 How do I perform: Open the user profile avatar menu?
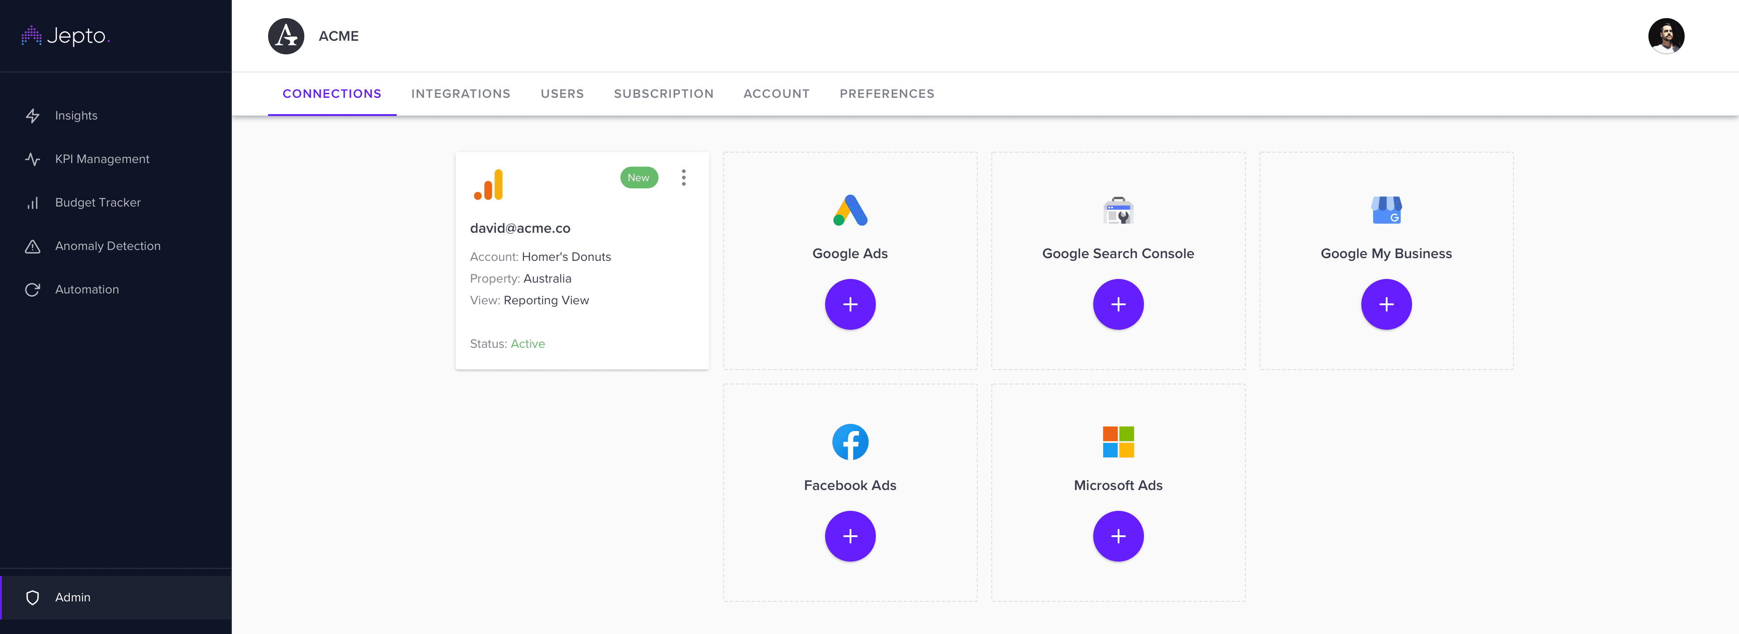coord(1666,36)
